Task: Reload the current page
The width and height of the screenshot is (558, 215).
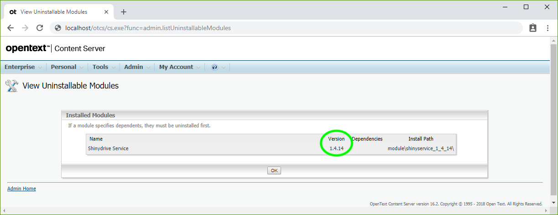Action: click(40, 28)
